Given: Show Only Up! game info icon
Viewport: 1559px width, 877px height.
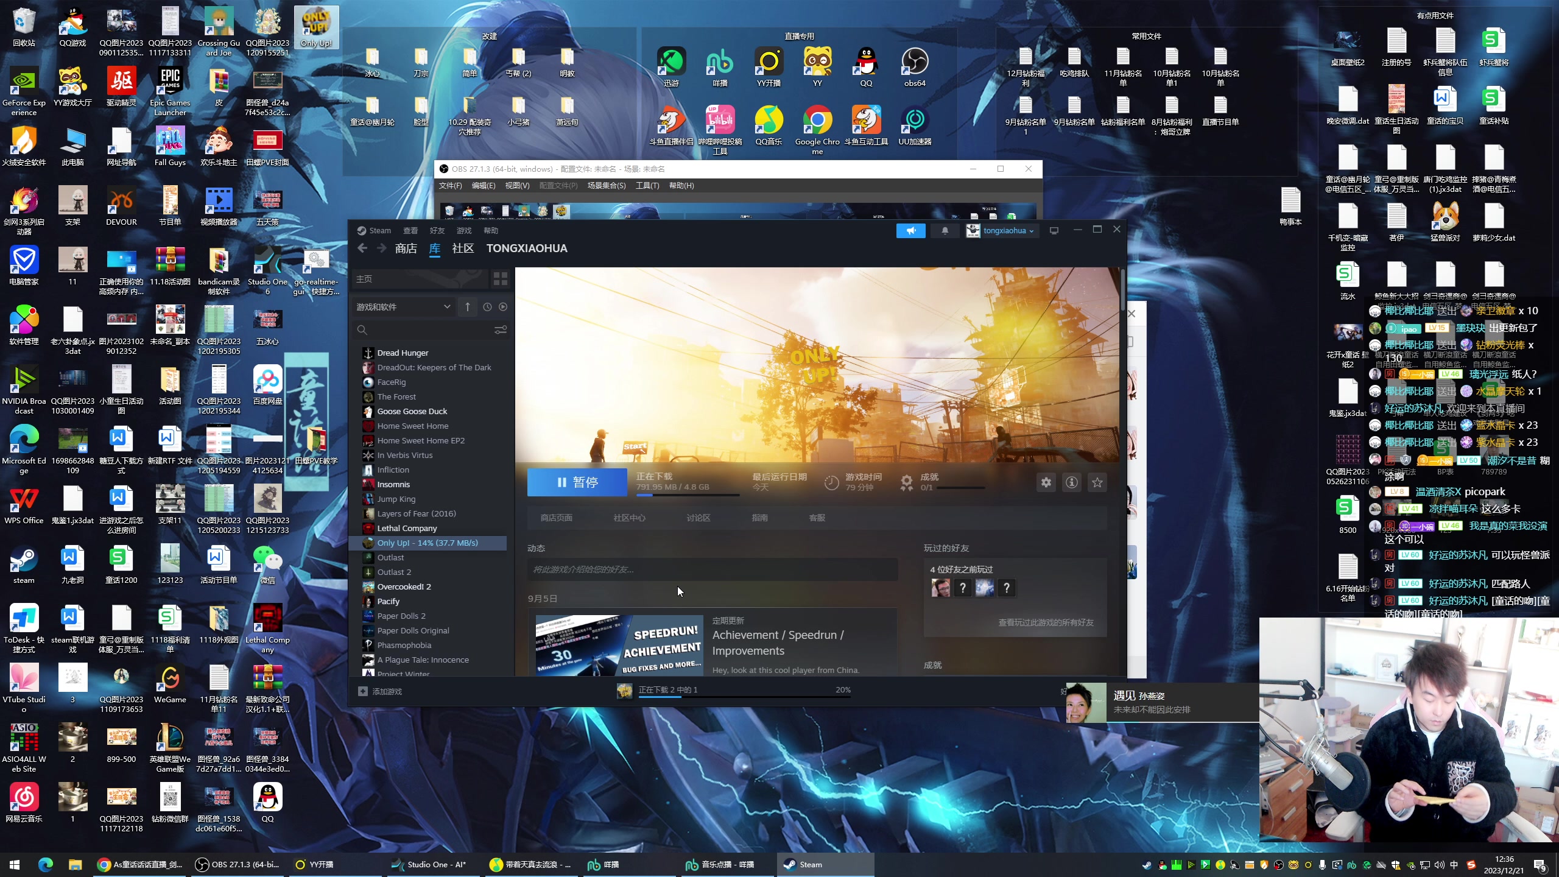Looking at the screenshot, I should (1071, 482).
